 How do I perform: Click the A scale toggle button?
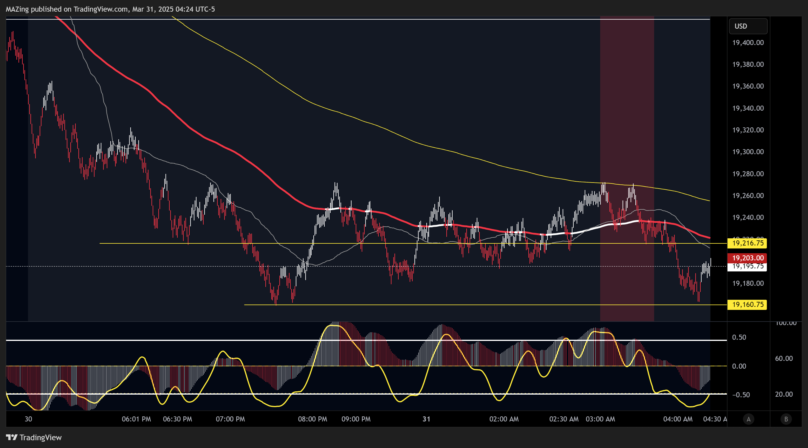(748, 419)
